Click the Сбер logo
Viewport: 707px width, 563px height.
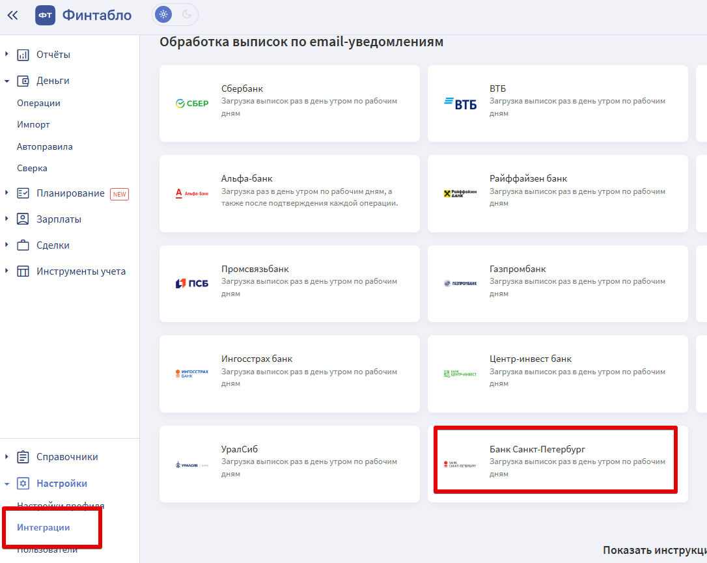(192, 103)
